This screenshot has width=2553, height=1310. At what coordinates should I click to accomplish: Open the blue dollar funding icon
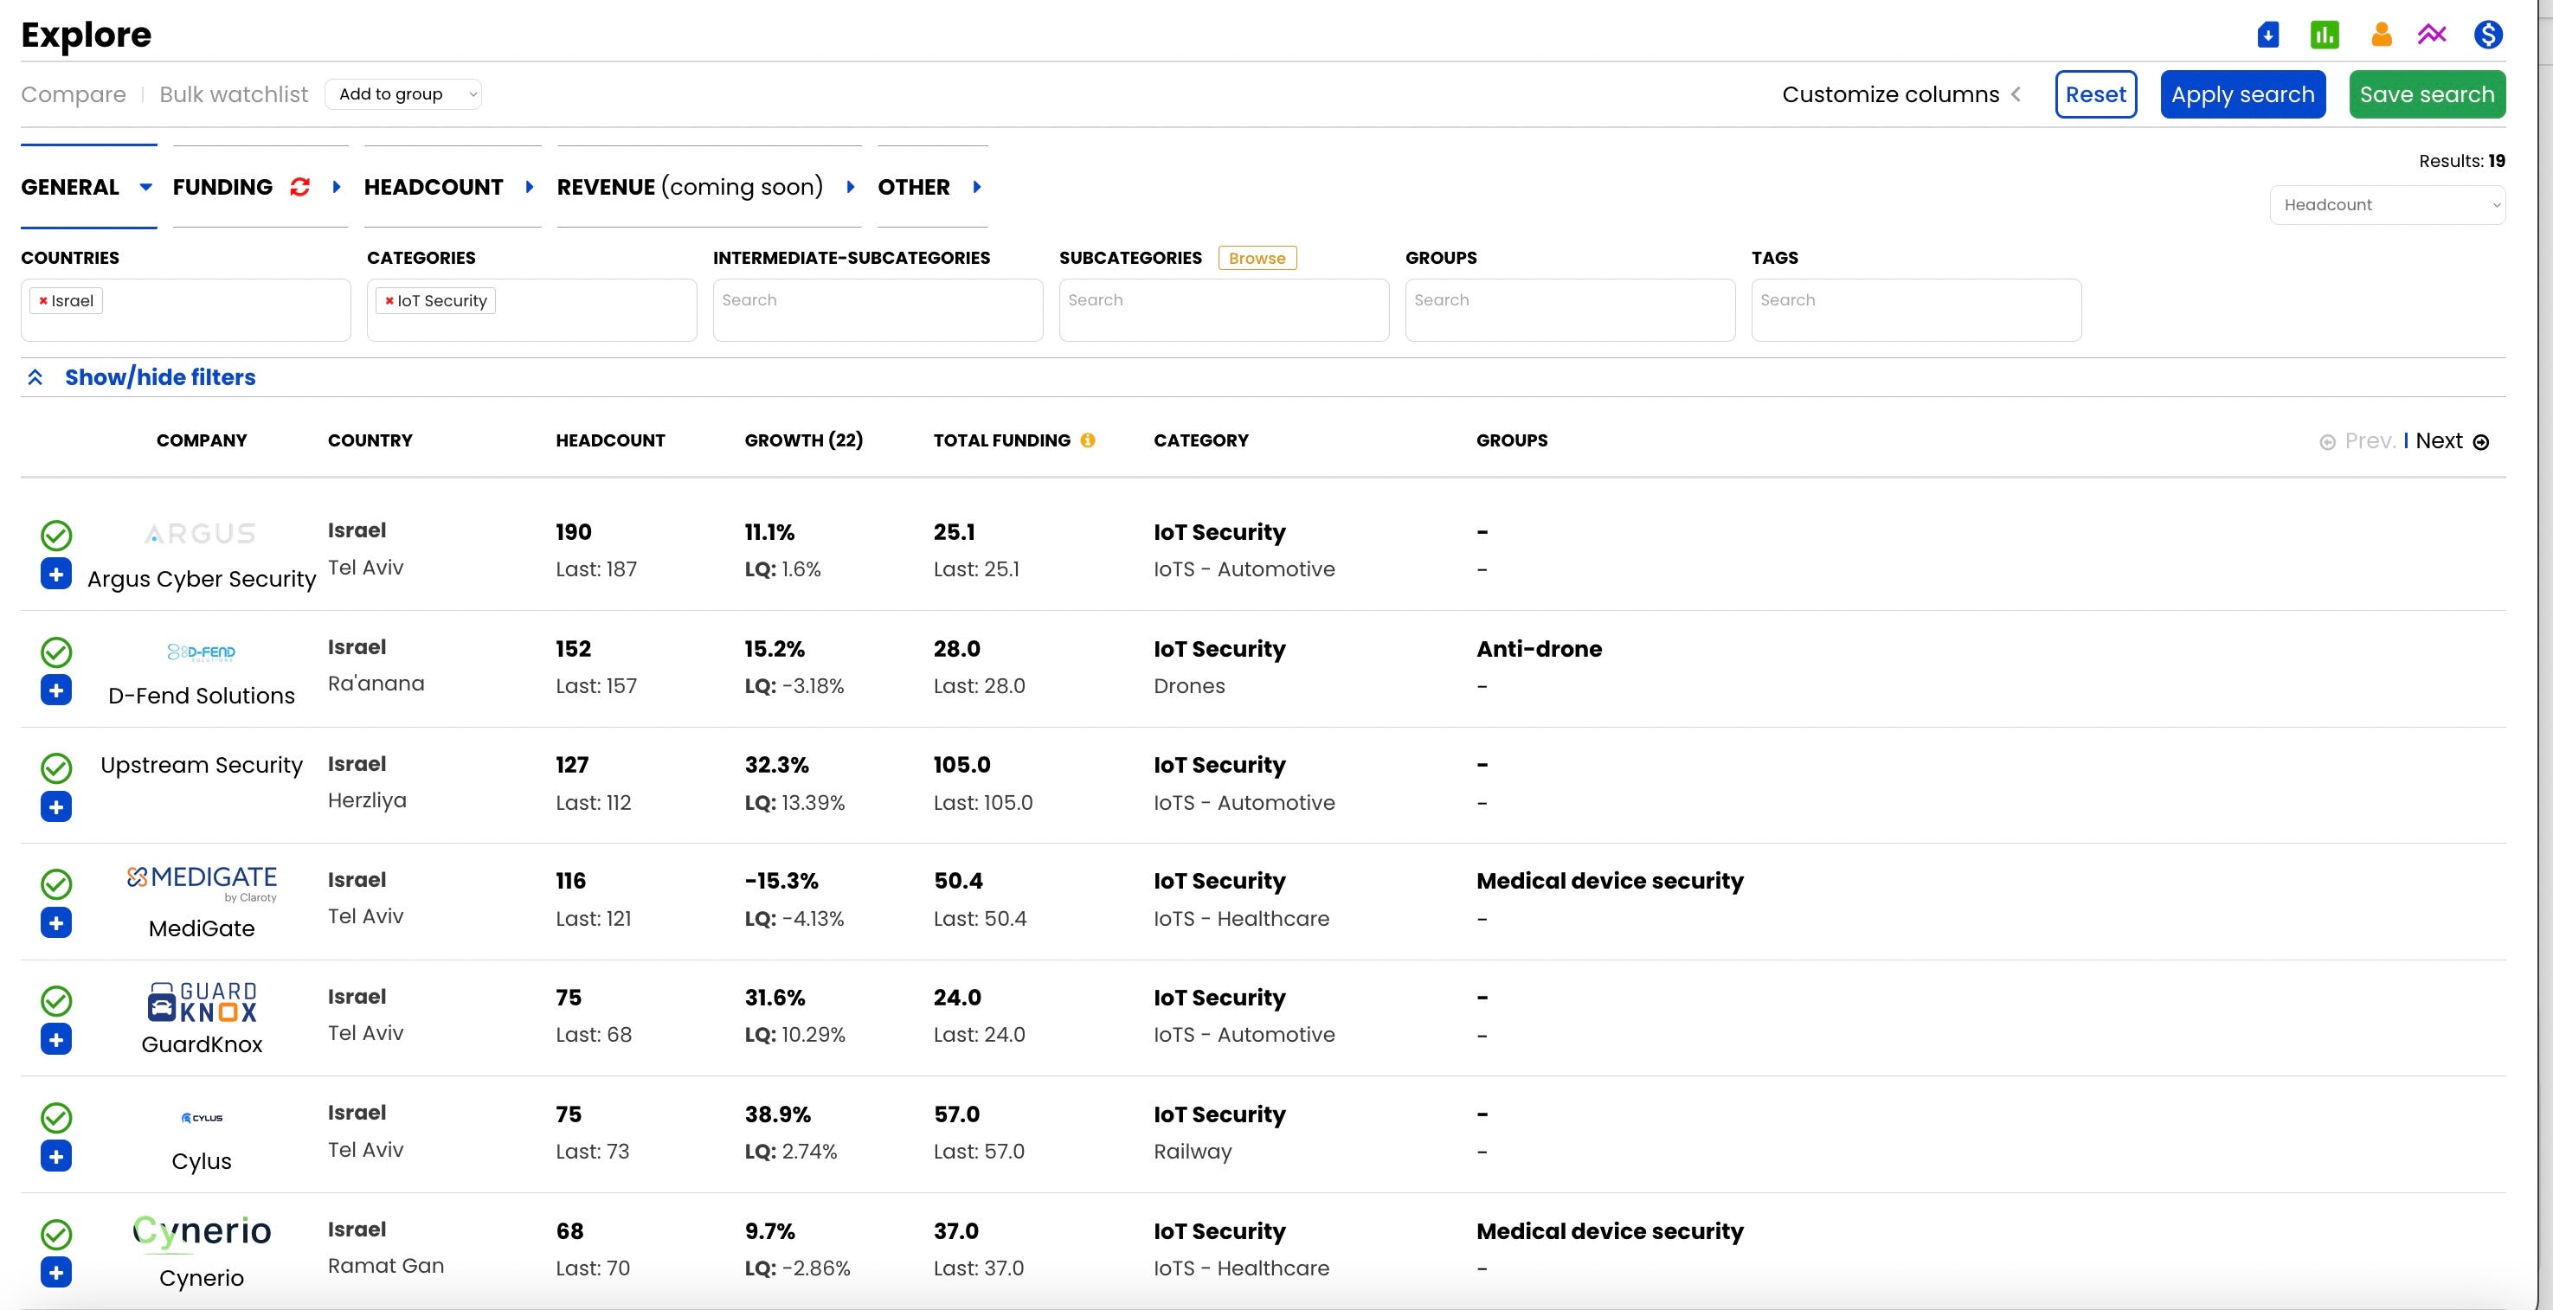coord(2489,34)
